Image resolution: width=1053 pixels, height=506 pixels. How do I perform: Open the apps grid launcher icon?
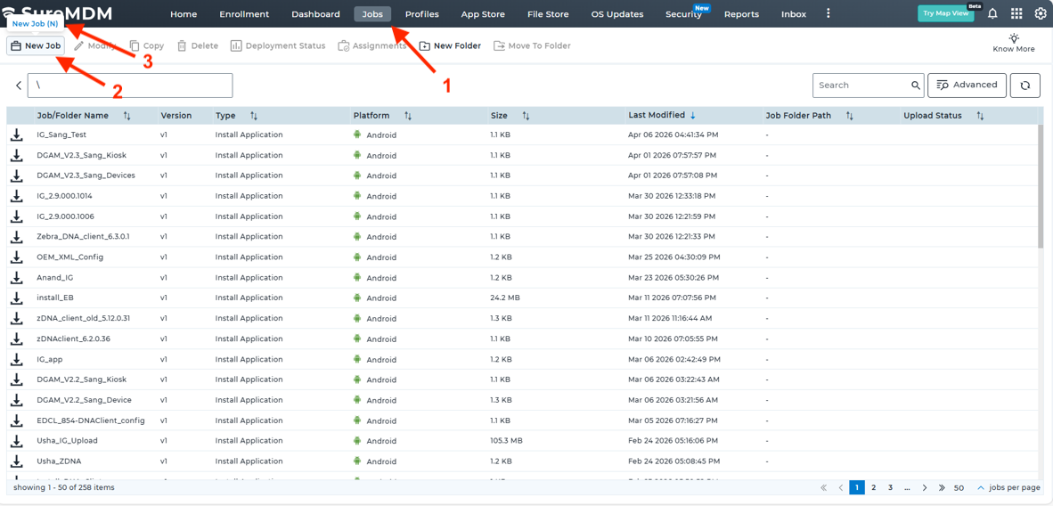click(x=1016, y=14)
